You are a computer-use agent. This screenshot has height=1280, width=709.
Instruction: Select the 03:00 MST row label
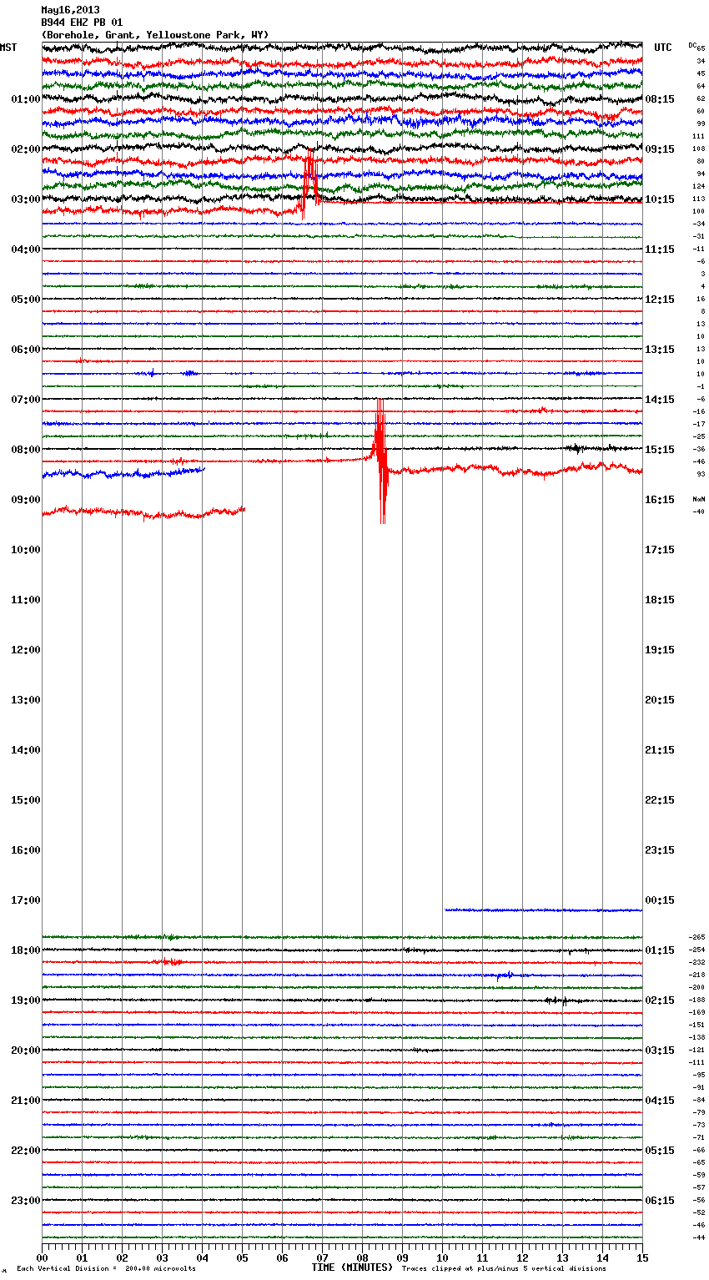pyautogui.click(x=25, y=199)
